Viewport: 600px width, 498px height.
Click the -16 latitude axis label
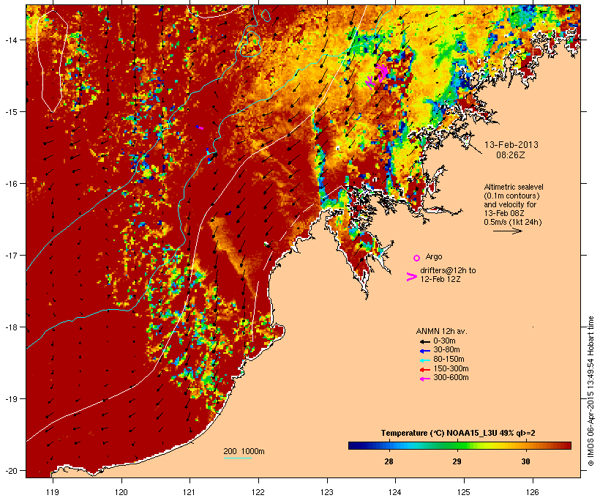(x=10, y=184)
